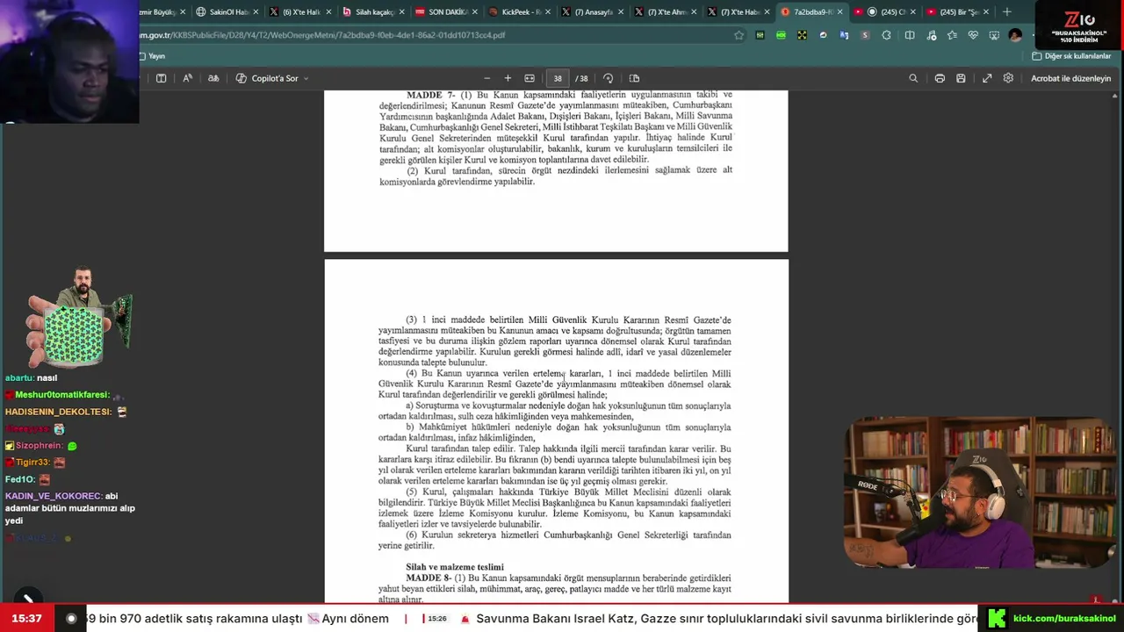
Task: Open the split screen icon in browser toolbar
Action: pyautogui.click(x=910, y=35)
